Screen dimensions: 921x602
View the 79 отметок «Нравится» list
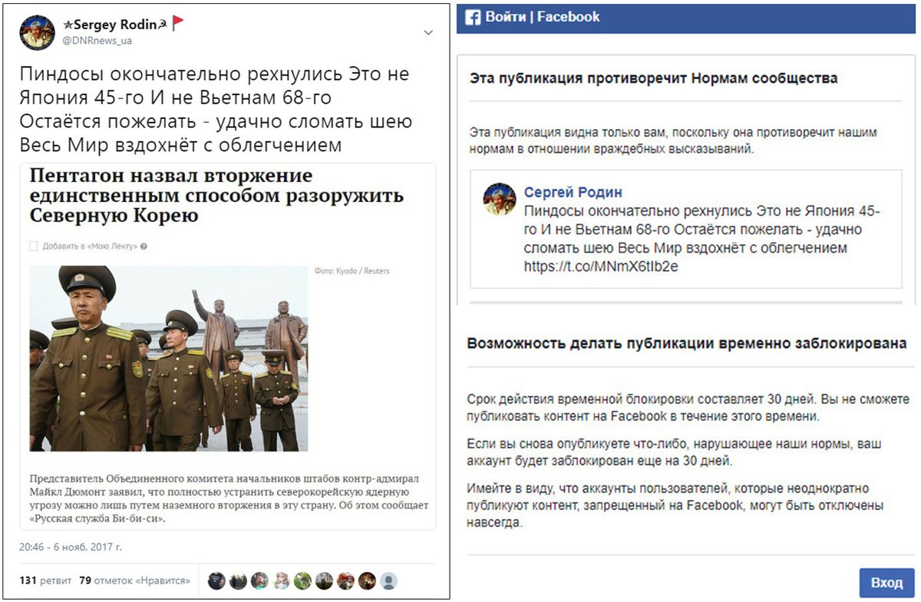(x=135, y=580)
